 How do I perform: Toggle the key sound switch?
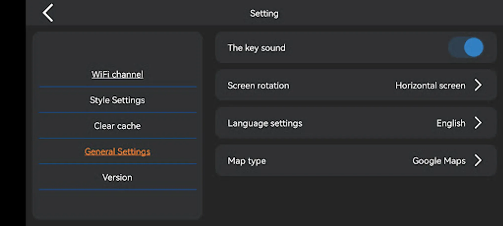point(466,47)
